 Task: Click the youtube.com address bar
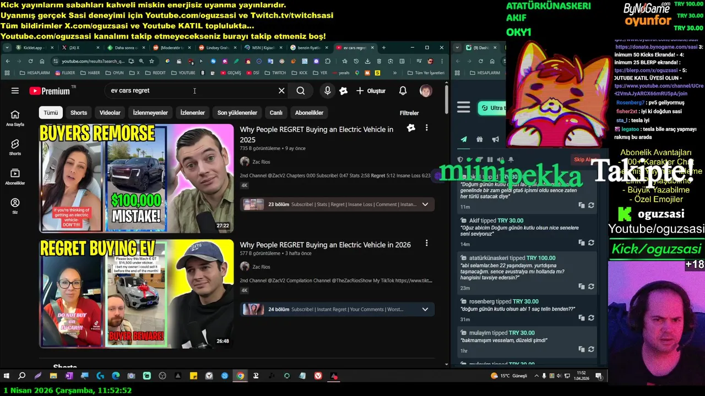coord(93,61)
